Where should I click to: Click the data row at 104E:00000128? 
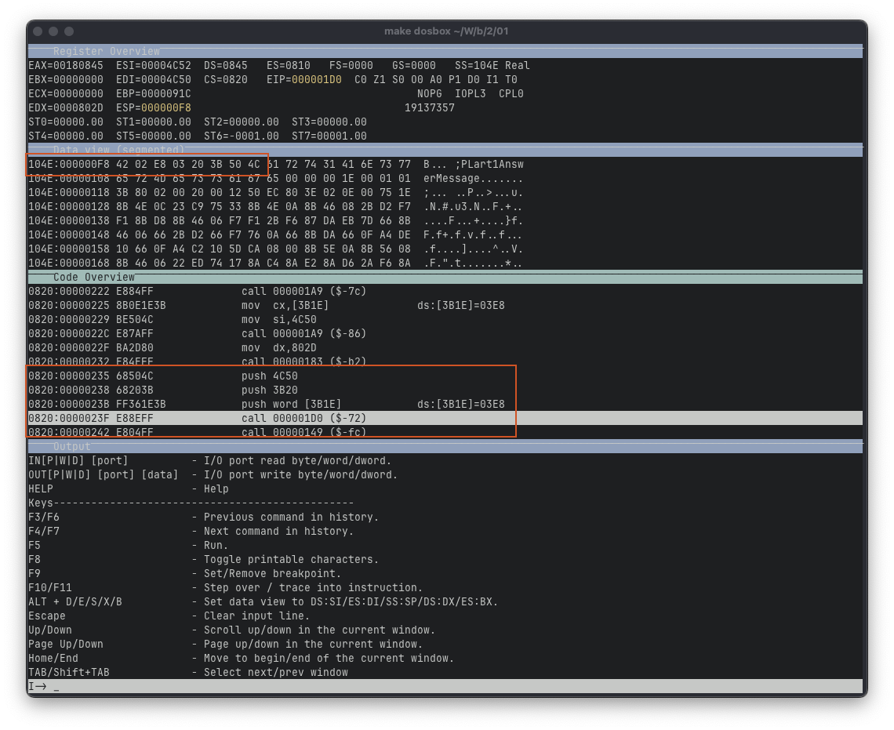tap(276, 206)
